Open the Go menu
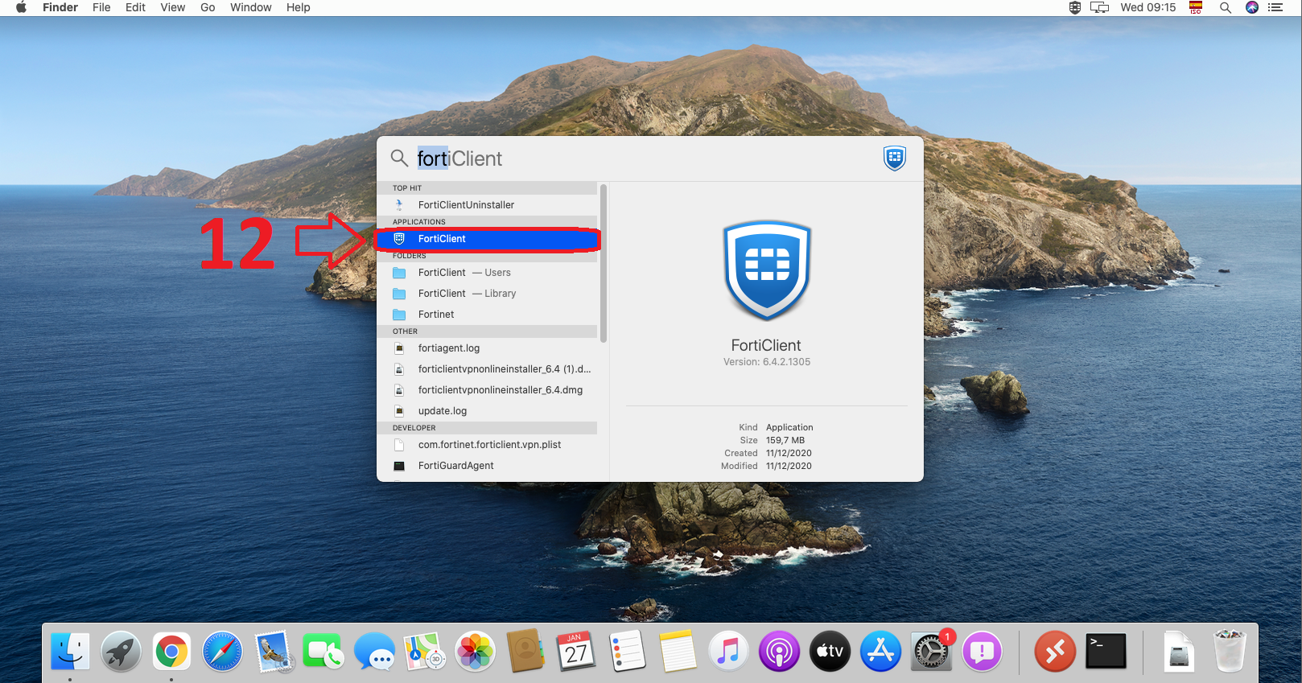Image resolution: width=1302 pixels, height=683 pixels. tap(208, 7)
